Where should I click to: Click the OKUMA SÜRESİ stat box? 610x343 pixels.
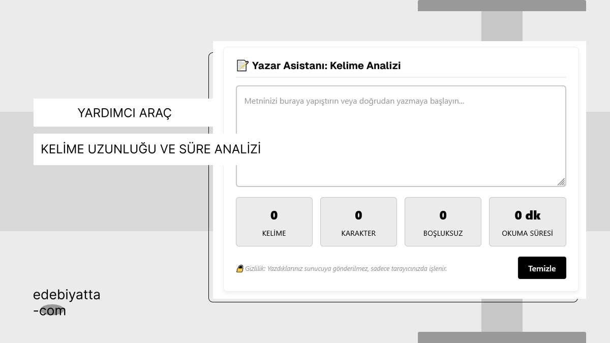point(527,222)
